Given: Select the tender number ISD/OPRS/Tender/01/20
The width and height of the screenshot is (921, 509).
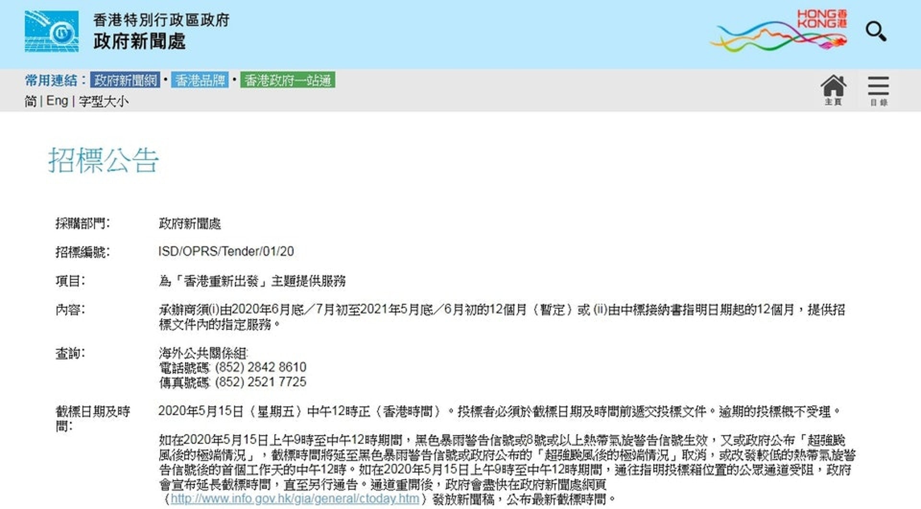Looking at the screenshot, I should pyautogui.click(x=225, y=251).
